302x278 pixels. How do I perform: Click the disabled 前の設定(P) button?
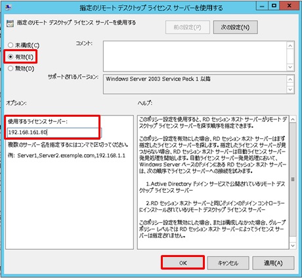(x=188, y=28)
